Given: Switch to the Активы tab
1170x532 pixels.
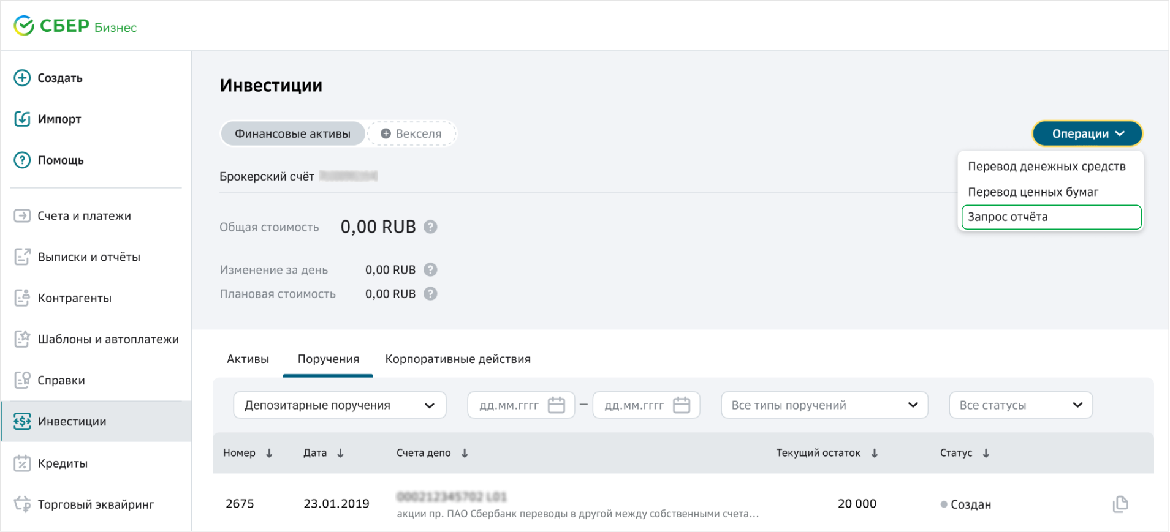Looking at the screenshot, I should [248, 359].
